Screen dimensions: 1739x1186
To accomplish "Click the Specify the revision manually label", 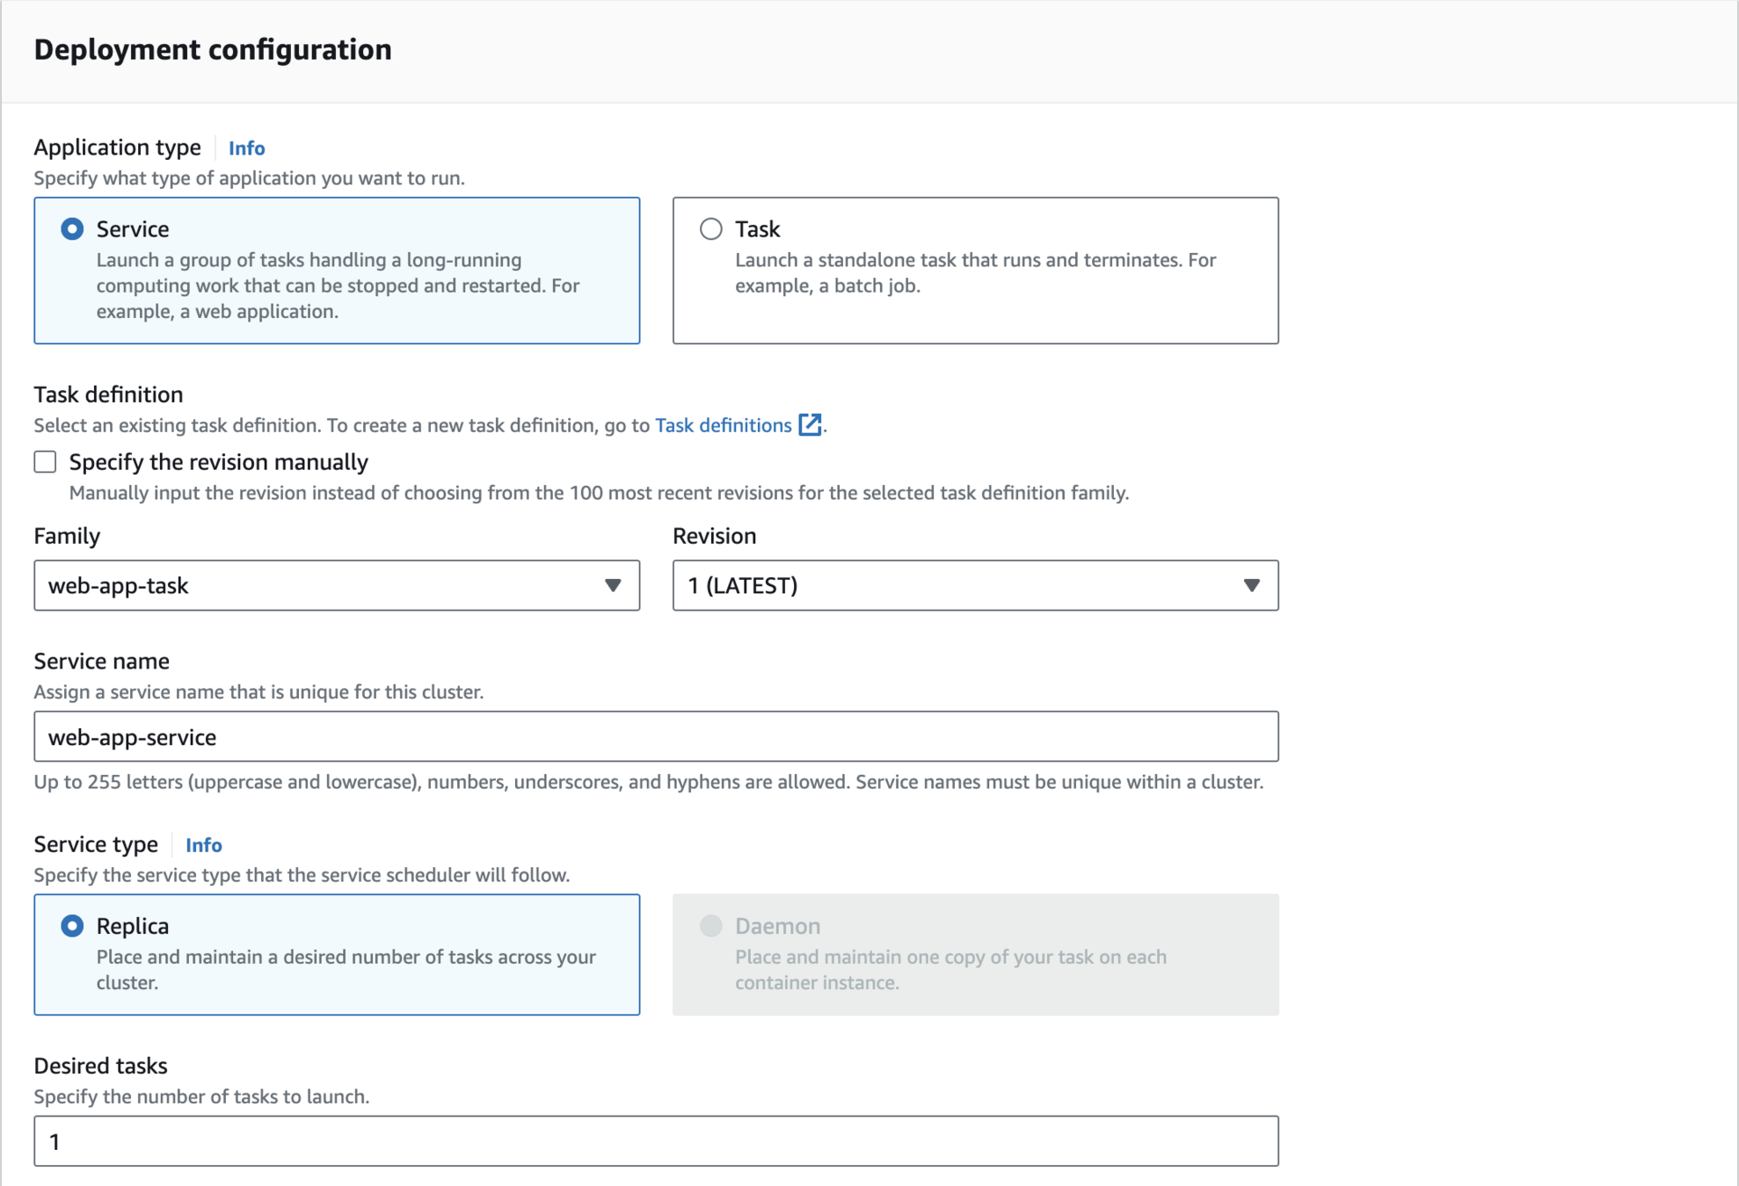I will click(218, 462).
